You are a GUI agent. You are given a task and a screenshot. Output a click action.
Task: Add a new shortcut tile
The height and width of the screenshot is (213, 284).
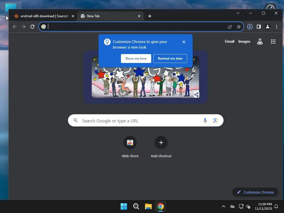[161, 147]
